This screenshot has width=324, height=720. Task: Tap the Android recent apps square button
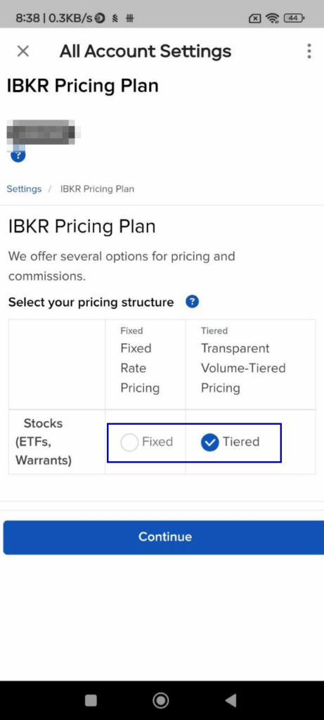click(91, 700)
